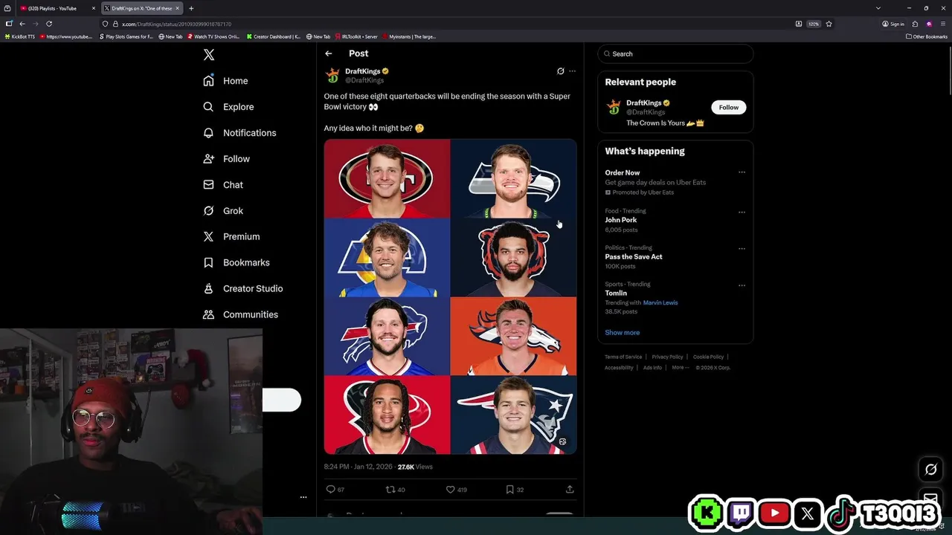
Task: Open Chat in the sidebar
Action: pos(224,185)
